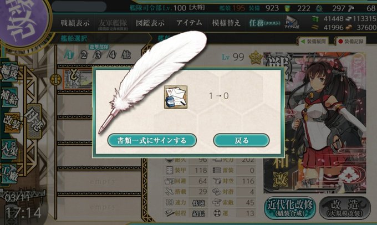Click the 近代化改修 button
This screenshot has height=225, width=377.
(291, 208)
